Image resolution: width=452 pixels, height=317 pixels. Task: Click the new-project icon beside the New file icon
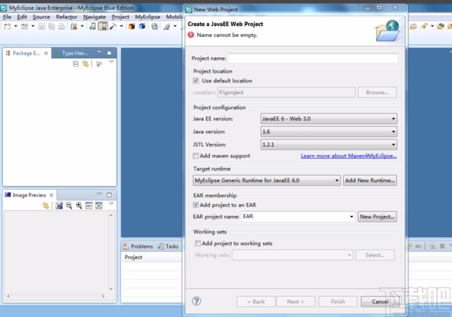25,26
